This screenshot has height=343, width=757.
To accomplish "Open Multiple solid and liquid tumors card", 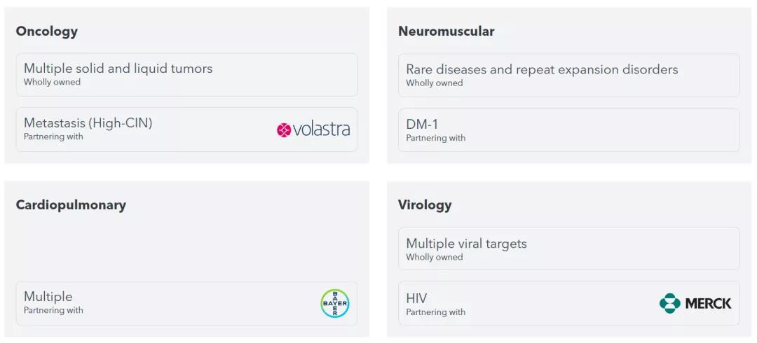I will [x=186, y=75].
